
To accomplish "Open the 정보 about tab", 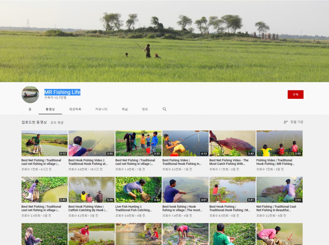I will click(145, 109).
